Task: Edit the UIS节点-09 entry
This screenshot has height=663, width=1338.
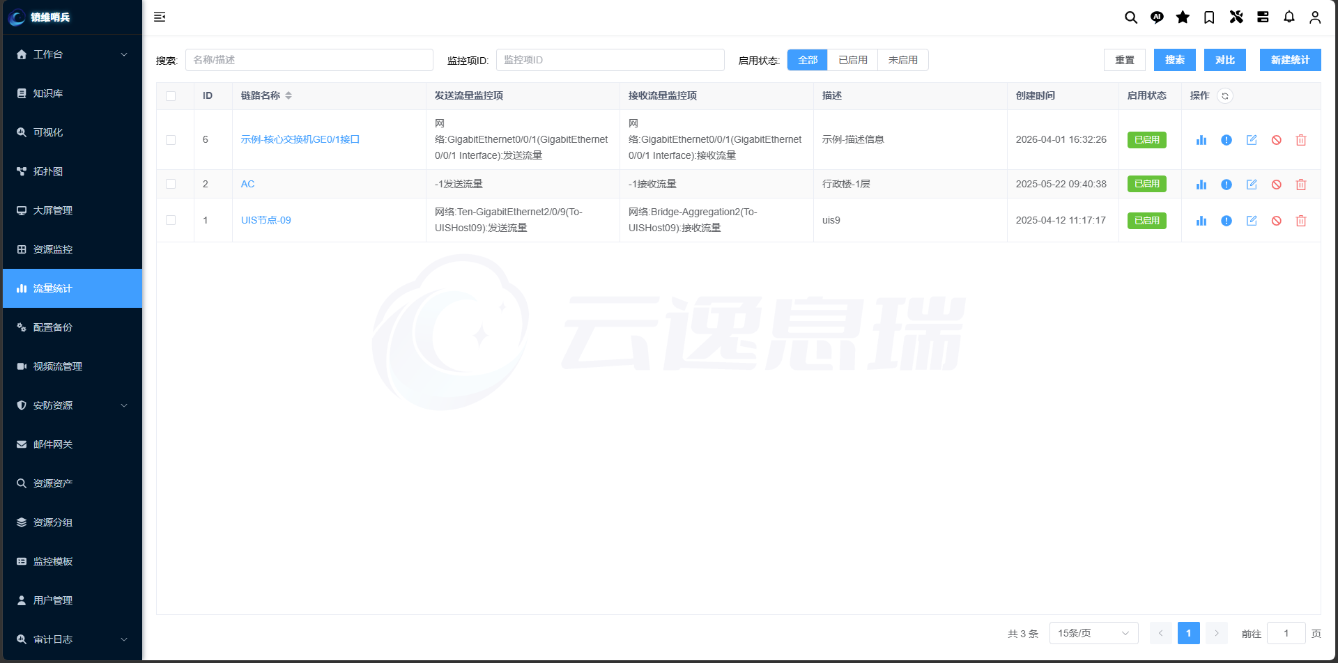Action: [x=1252, y=221]
